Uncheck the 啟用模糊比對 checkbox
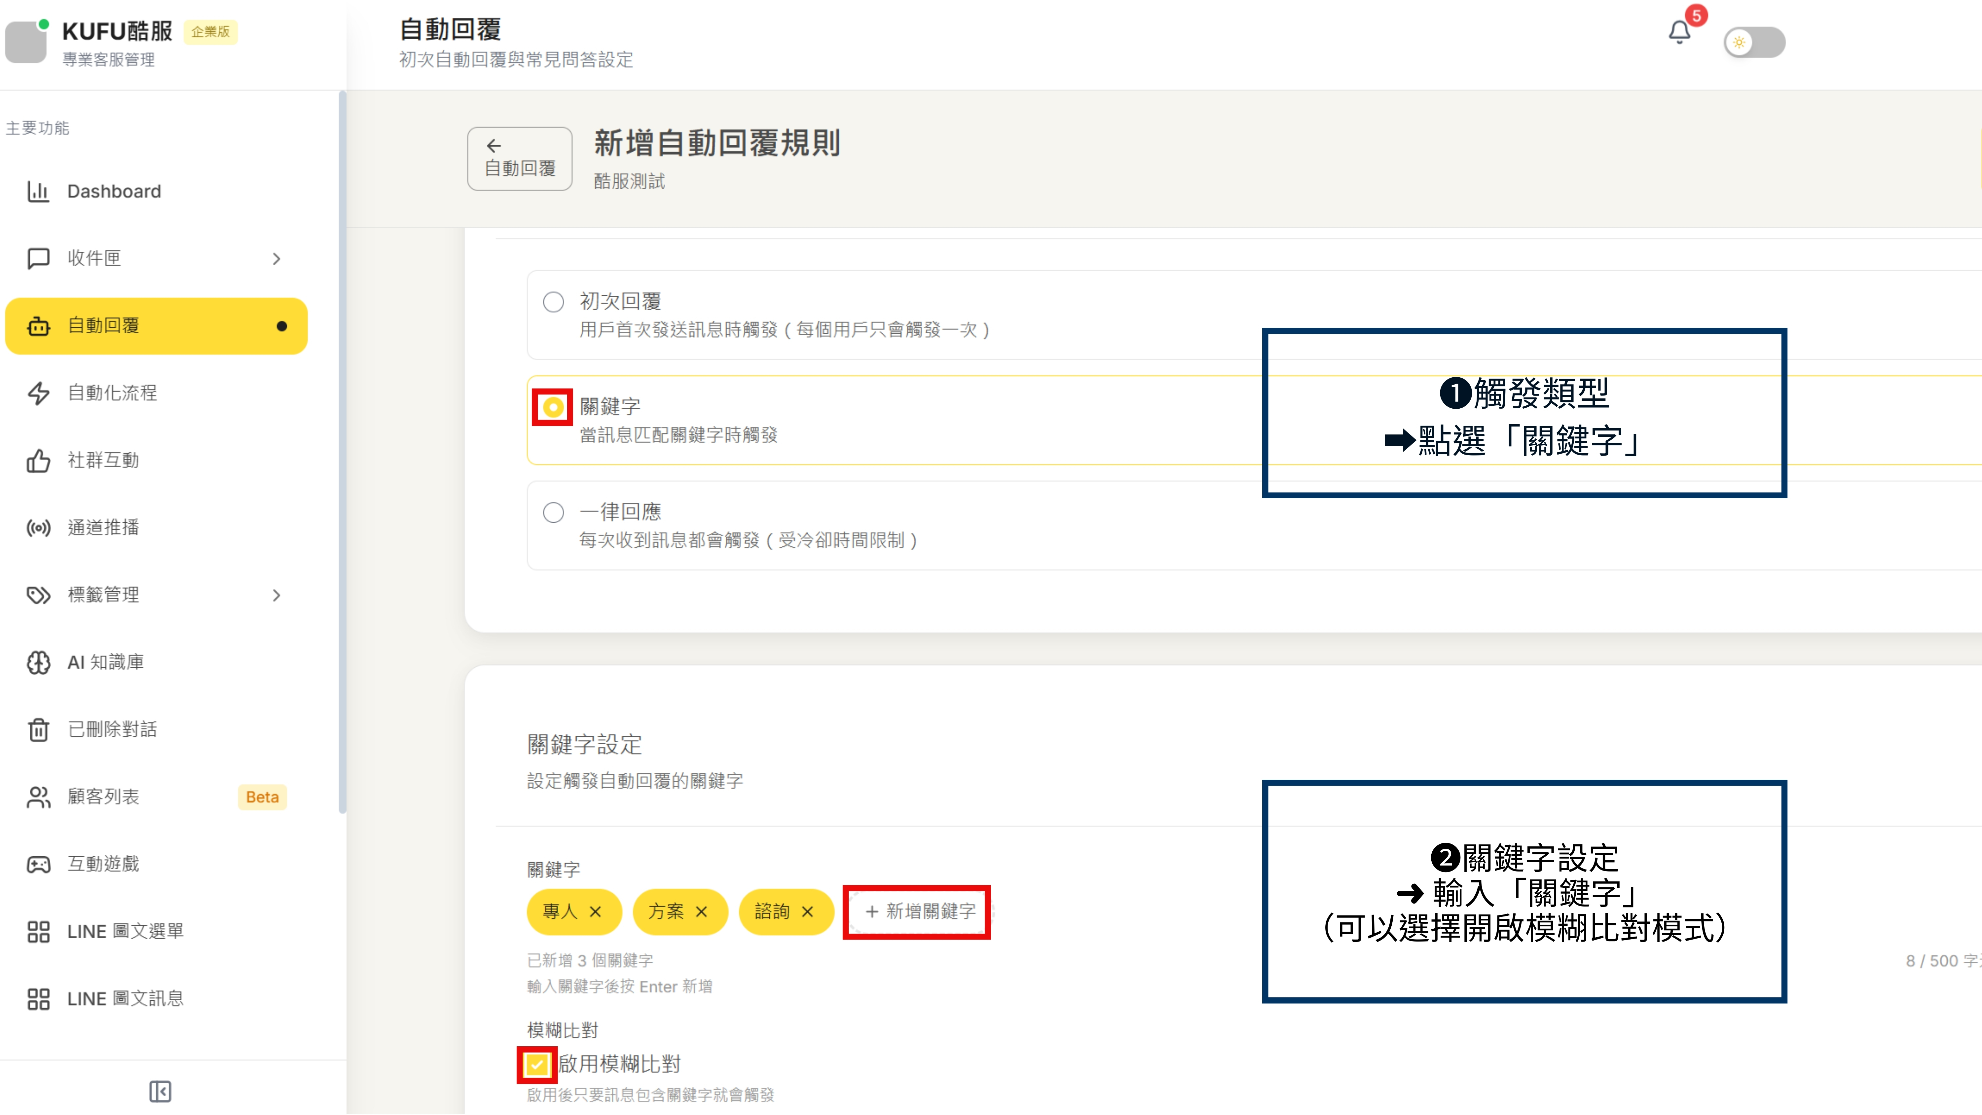Screen dimensions: 1982x1115 click(x=536, y=1065)
